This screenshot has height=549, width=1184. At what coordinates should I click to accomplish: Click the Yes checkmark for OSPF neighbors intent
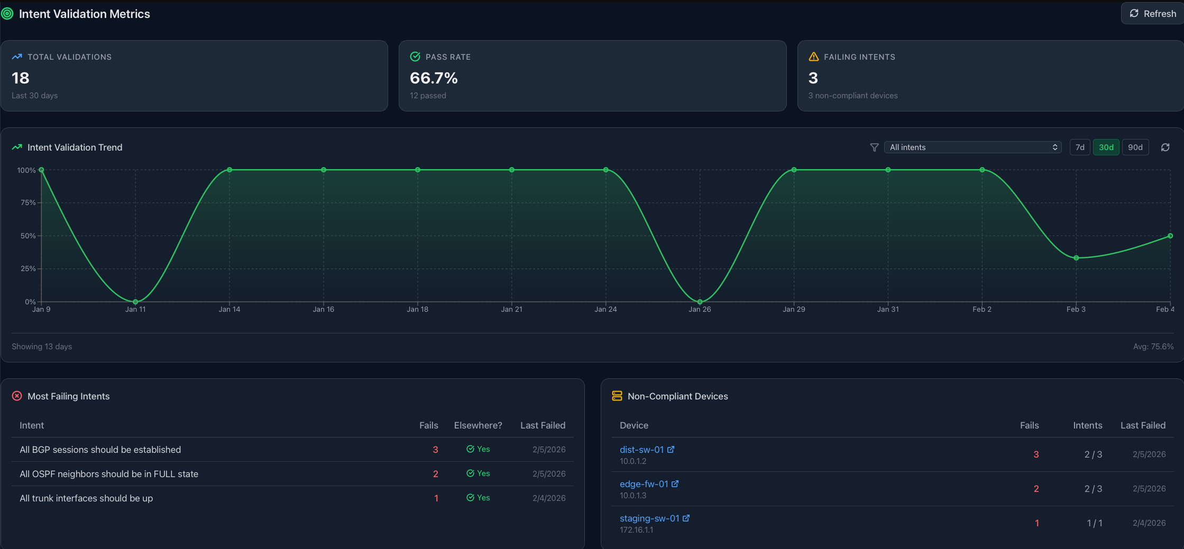pos(470,473)
